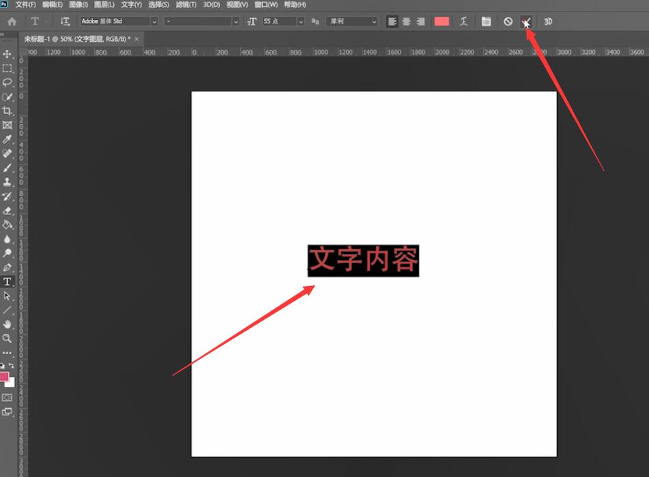Set the foreground color swatch

pos(4,377)
